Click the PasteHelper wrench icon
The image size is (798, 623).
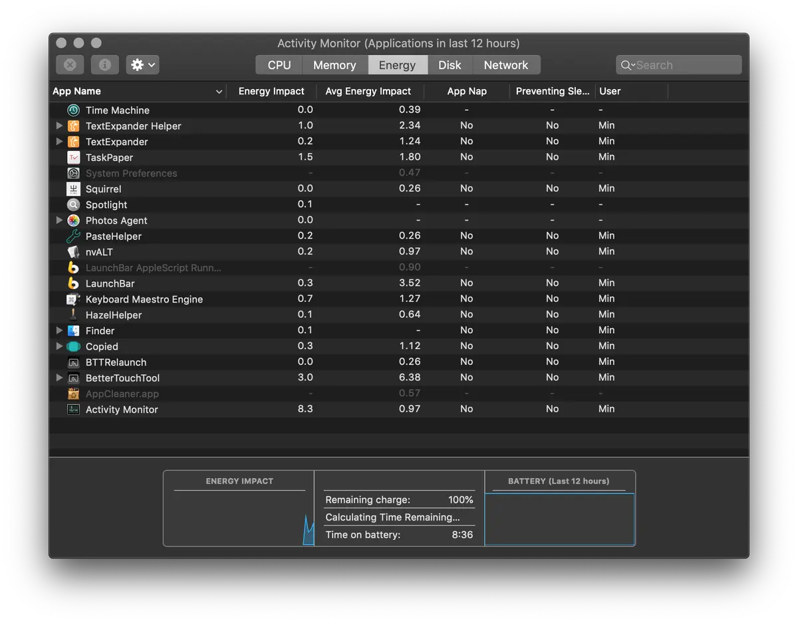tap(74, 236)
